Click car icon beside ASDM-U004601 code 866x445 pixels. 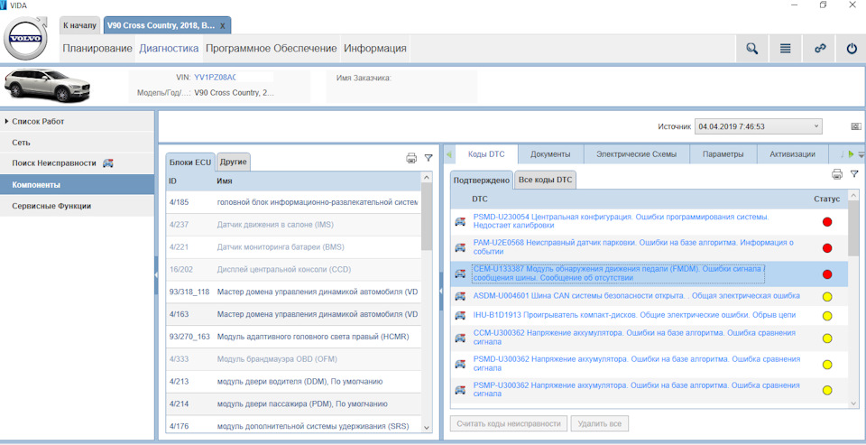coord(460,296)
